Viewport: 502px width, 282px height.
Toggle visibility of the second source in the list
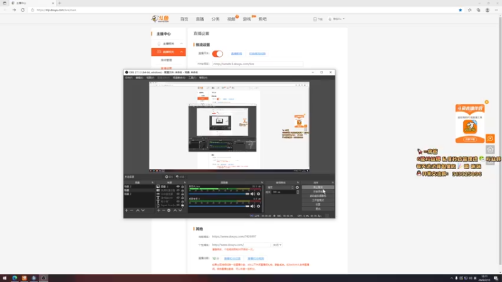(x=178, y=191)
